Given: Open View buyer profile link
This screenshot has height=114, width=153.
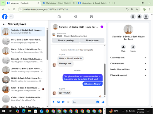Looking at the screenshot, I should click(86, 50).
